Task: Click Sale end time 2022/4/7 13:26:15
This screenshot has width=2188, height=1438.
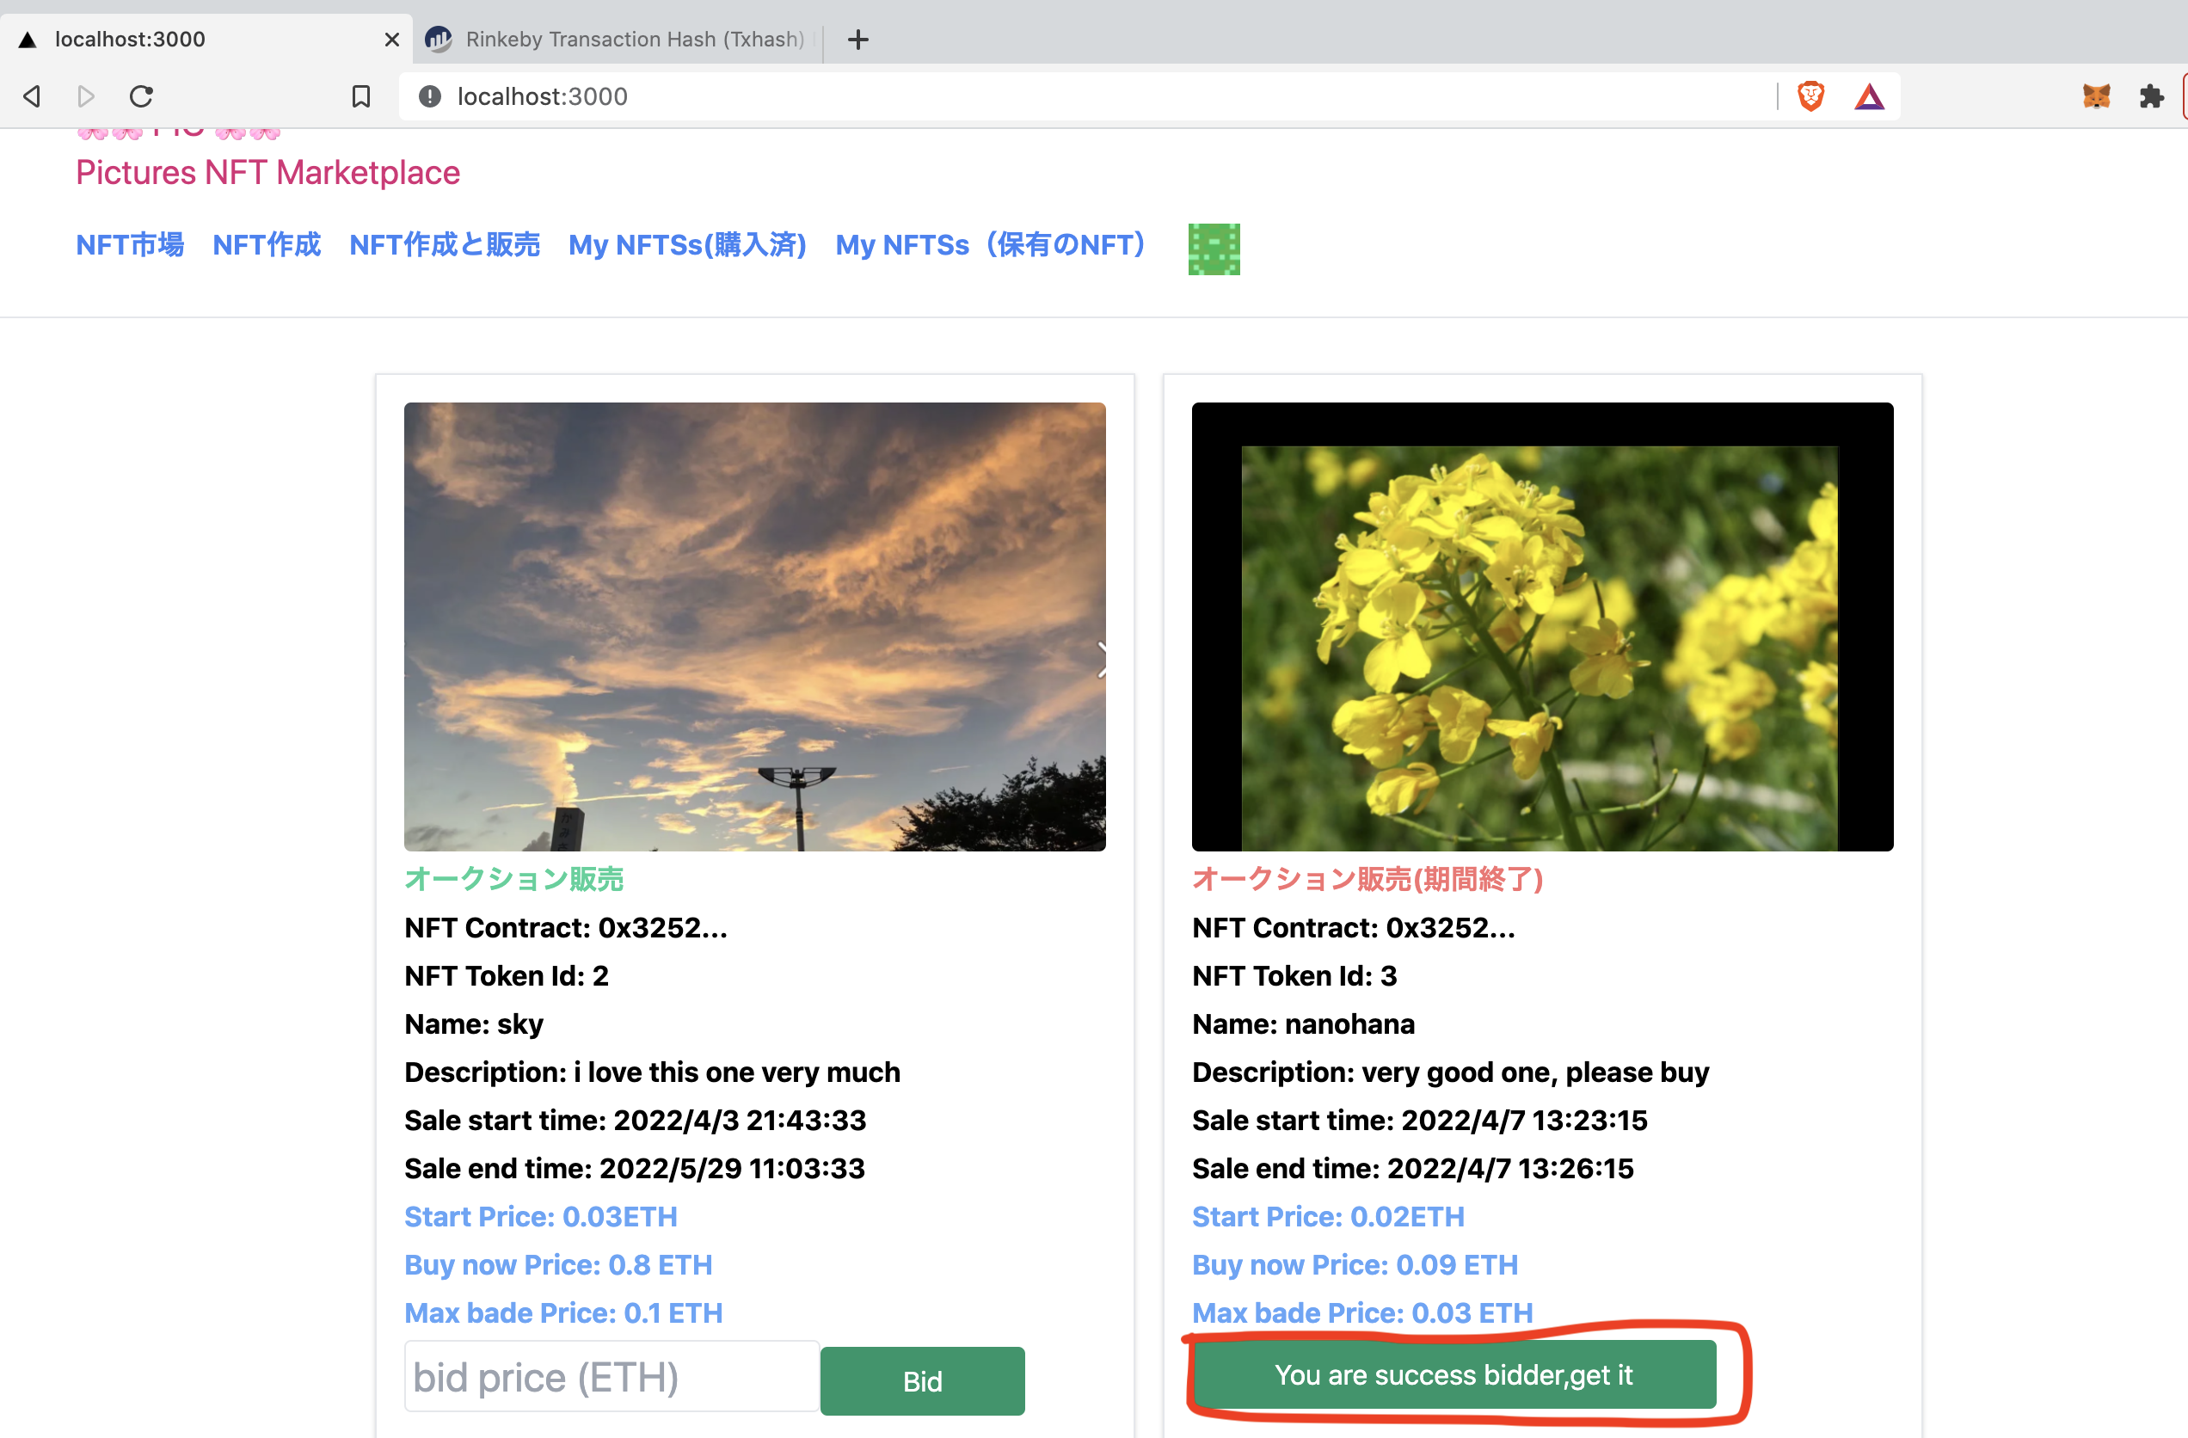Action: coord(1413,1168)
